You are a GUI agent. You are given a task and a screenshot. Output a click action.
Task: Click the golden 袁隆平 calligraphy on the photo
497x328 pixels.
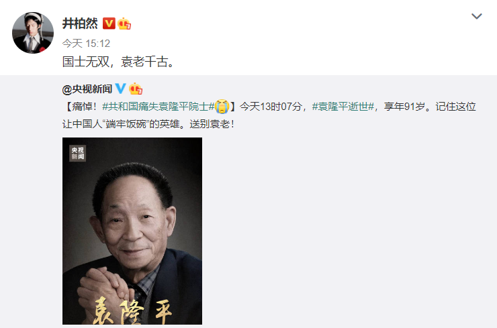tap(132, 311)
